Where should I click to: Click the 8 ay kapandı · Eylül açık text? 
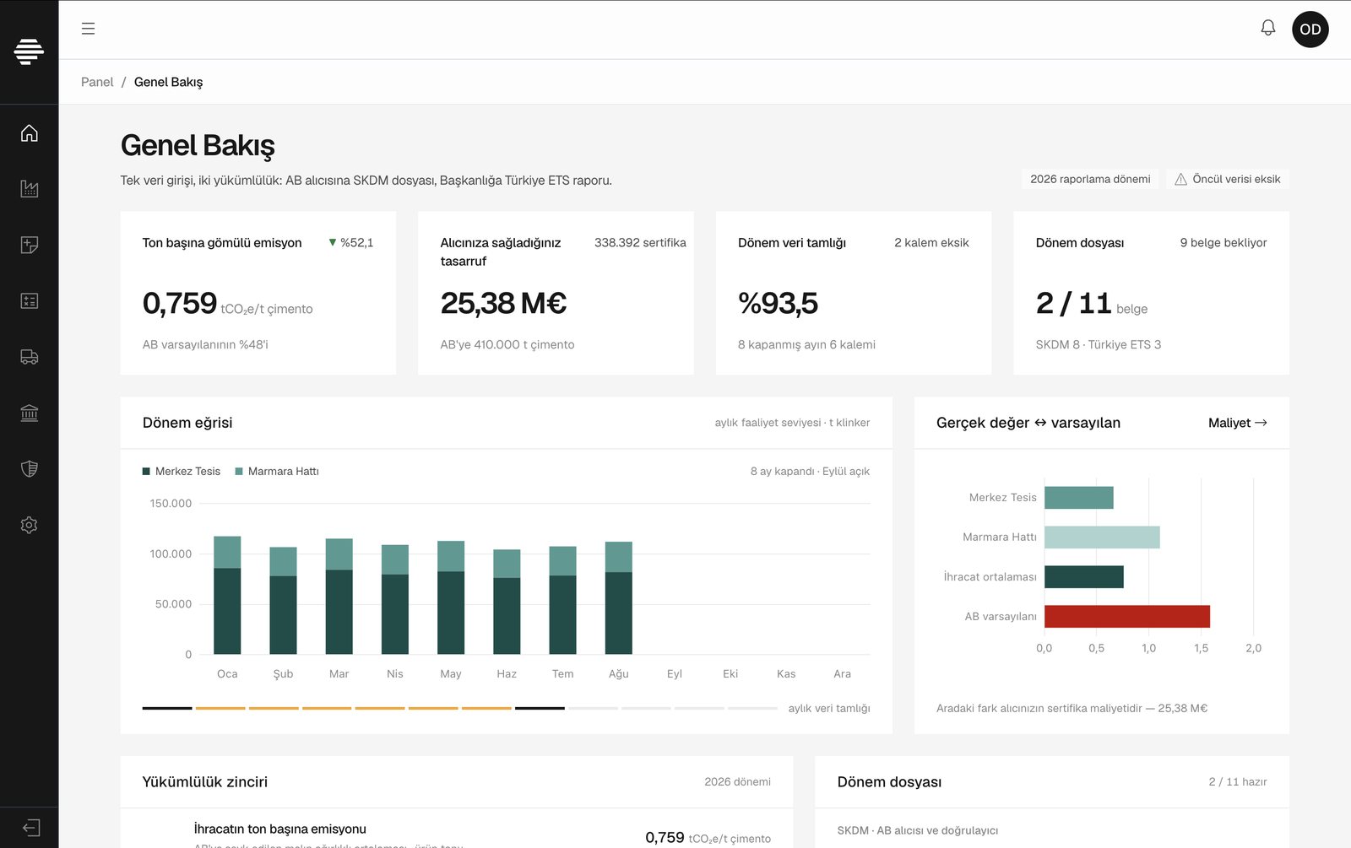point(810,472)
